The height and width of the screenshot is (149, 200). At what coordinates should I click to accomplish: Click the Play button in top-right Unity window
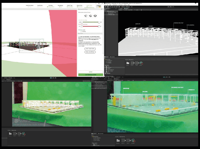pos(168,7)
